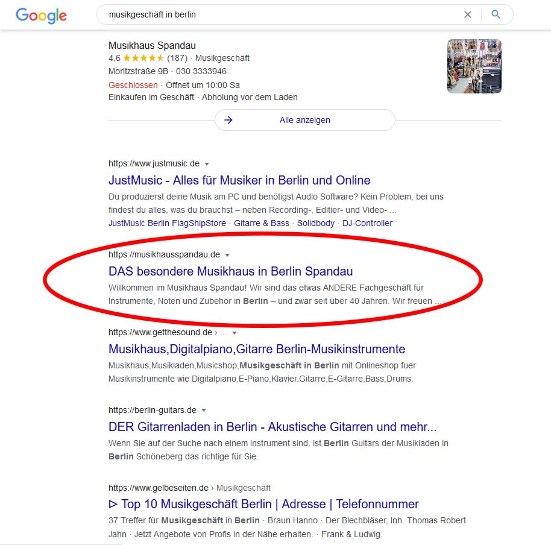
Task: Click the arrow icon in Alle anzeigen
Action: click(x=228, y=120)
